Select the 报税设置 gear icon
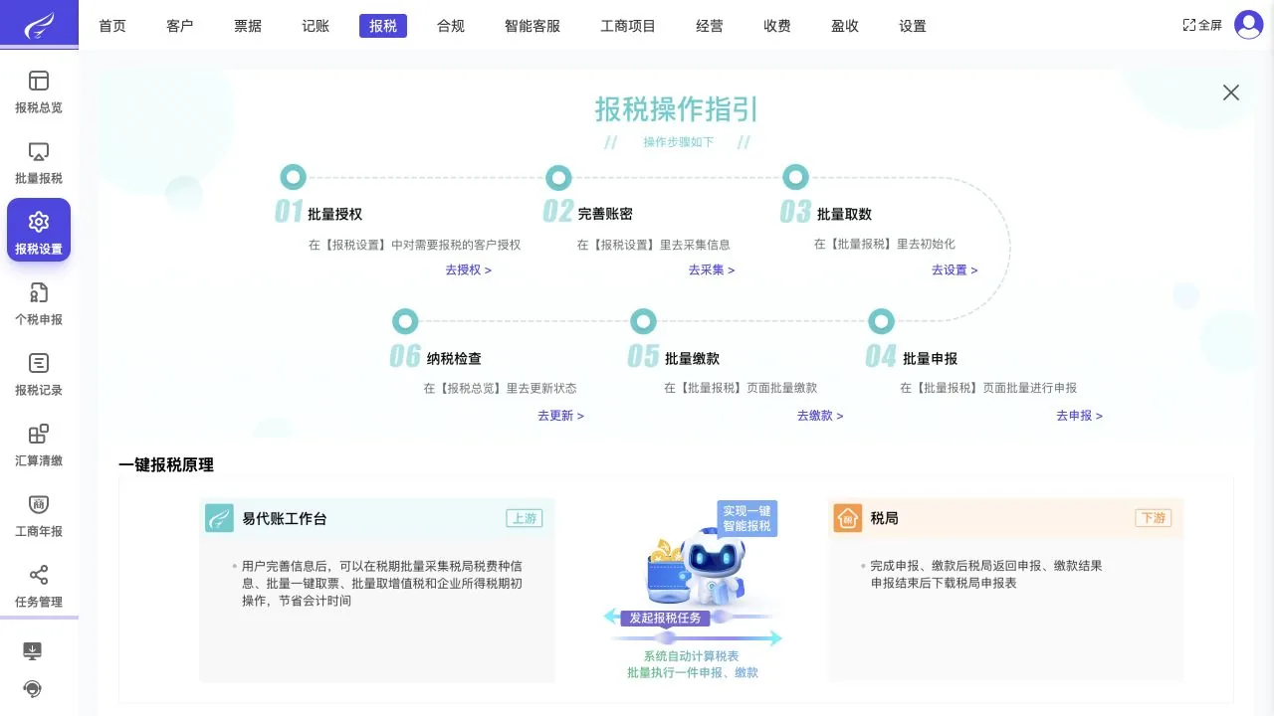Image resolution: width=1274 pixels, height=716 pixels. 39,222
